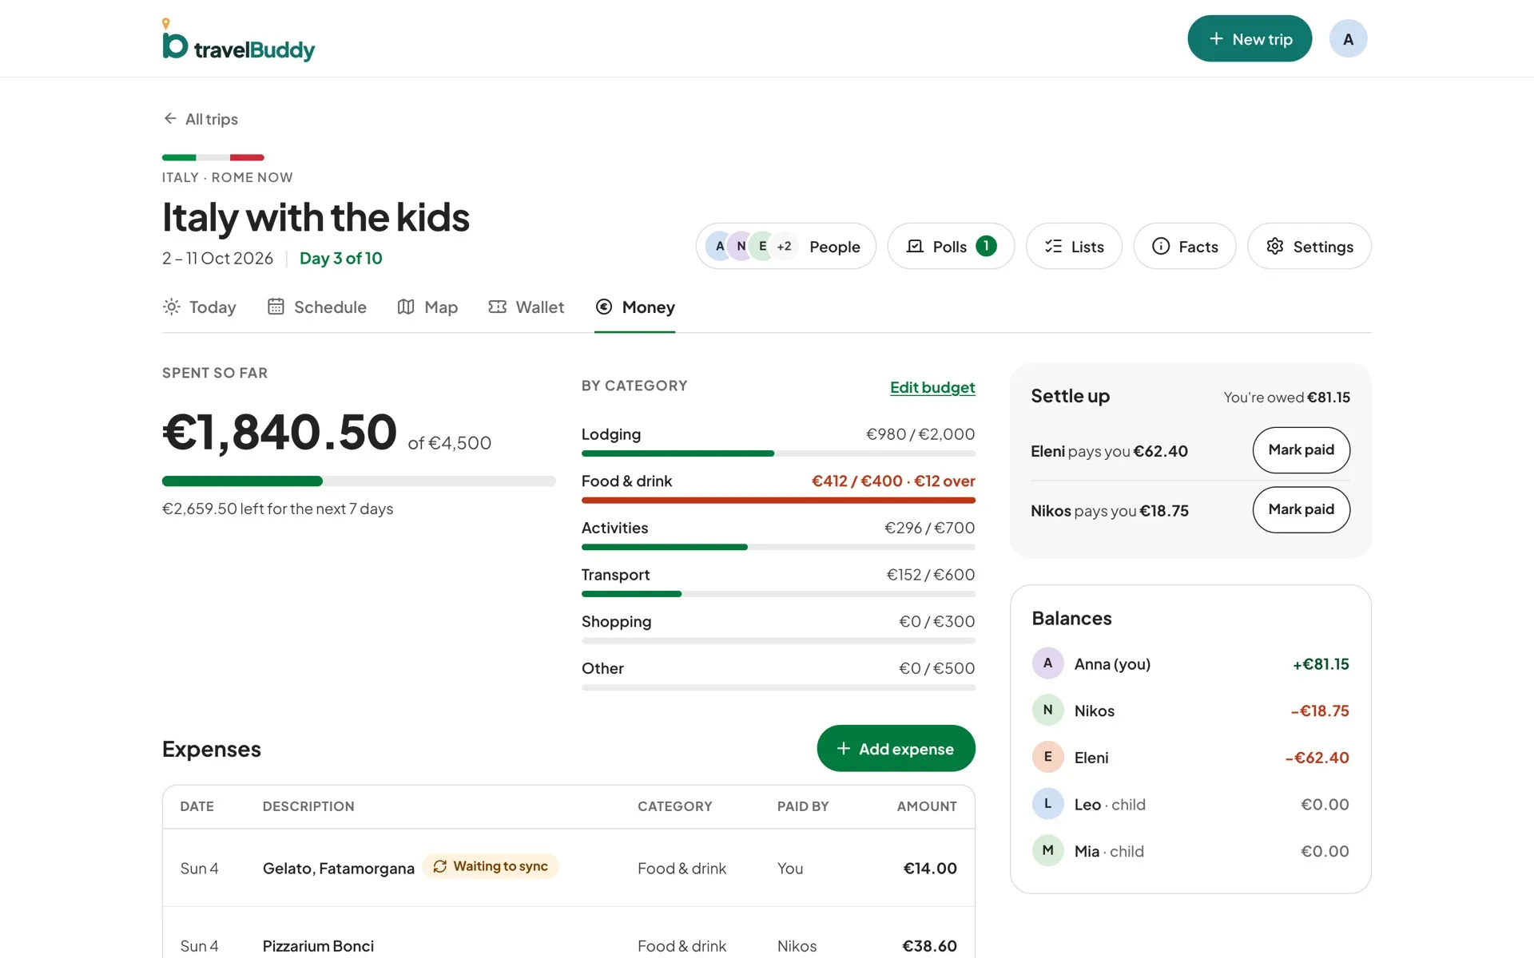Click the travelBuddy logo
This screenshot has height=958, width=1534.
238,40
